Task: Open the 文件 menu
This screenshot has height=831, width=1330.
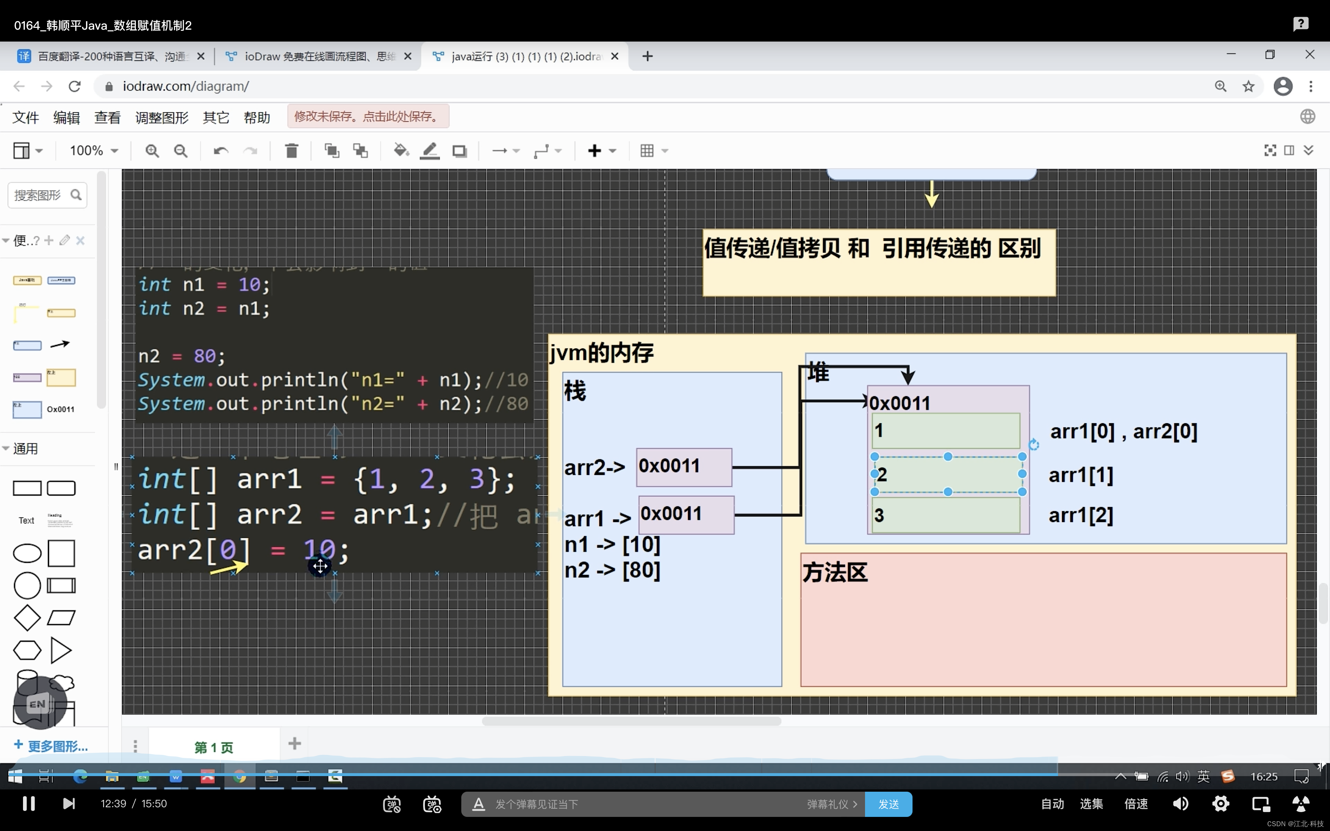Action: pyautogui.click(x=26, y=118)
